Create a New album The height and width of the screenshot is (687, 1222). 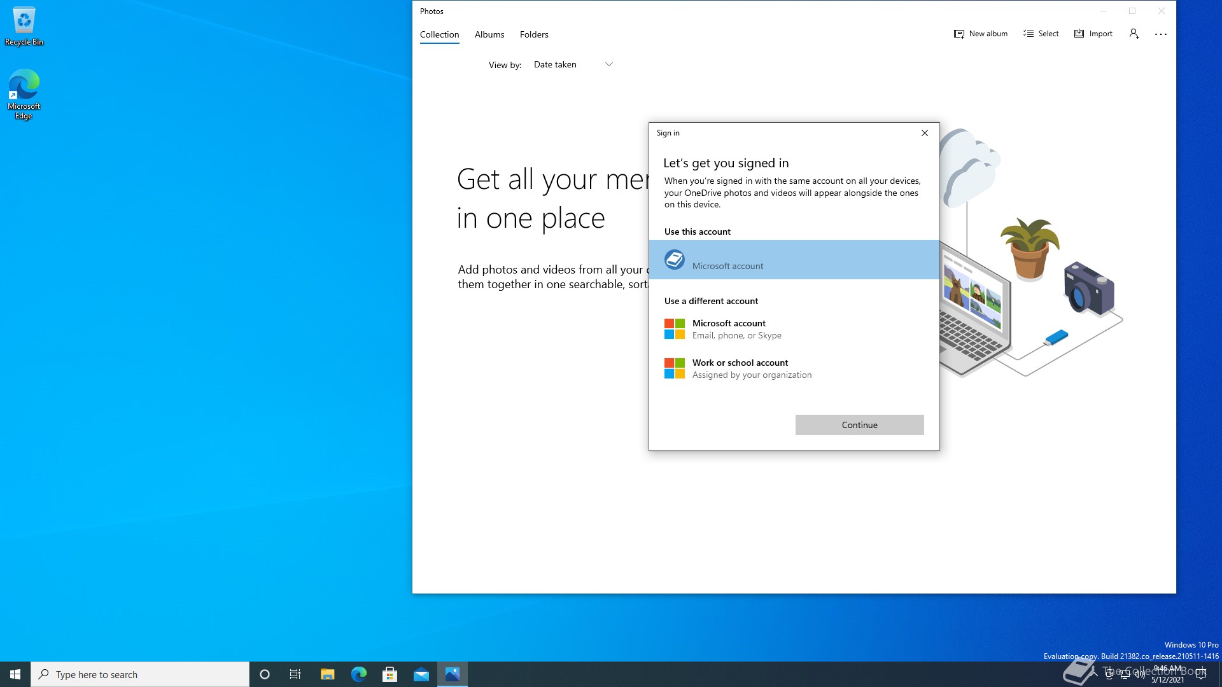pyautogui.click(x=981, y=34)
